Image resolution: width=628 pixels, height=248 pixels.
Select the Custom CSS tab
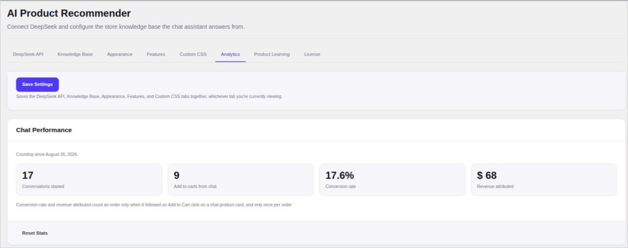[x=193, y=54]
